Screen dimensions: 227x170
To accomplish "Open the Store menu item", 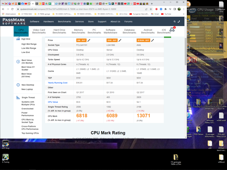I will click(x=91, y=22).
